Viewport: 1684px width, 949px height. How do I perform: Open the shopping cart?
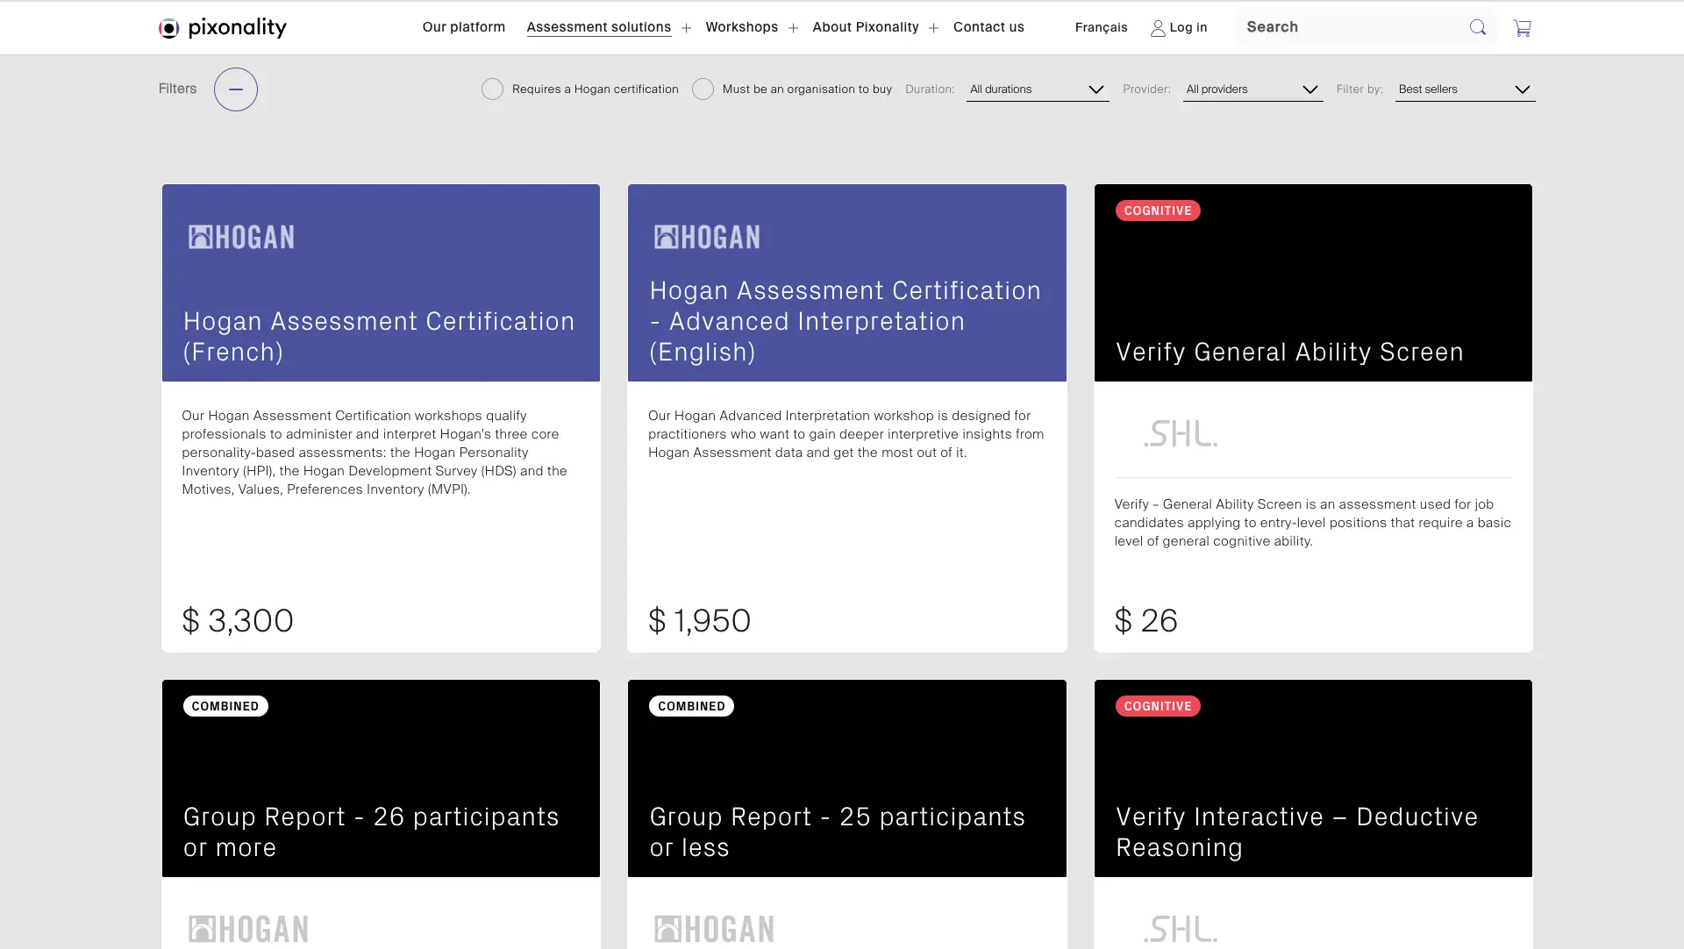(1522, 28)
